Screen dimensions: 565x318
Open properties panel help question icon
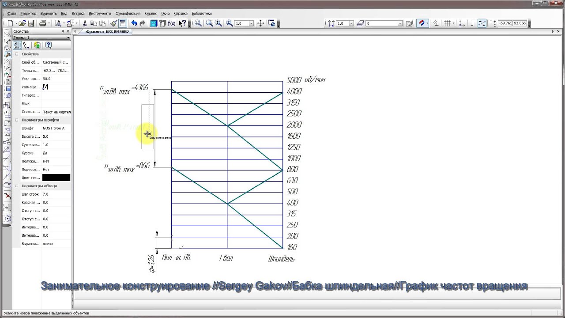pyautogui.click(x=48, y=45)
